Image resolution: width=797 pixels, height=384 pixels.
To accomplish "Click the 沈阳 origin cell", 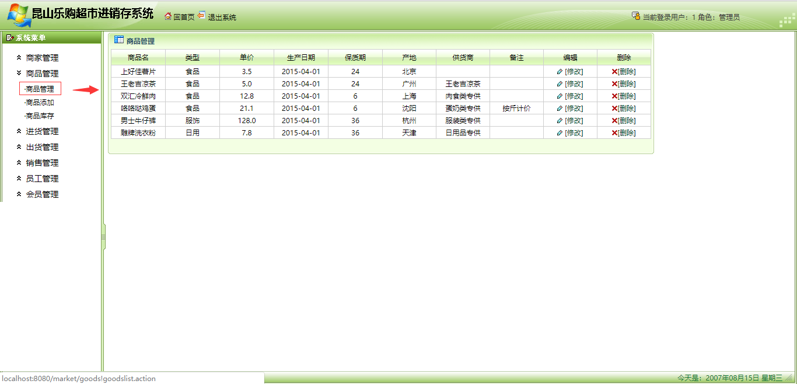I will click(409, 108).
